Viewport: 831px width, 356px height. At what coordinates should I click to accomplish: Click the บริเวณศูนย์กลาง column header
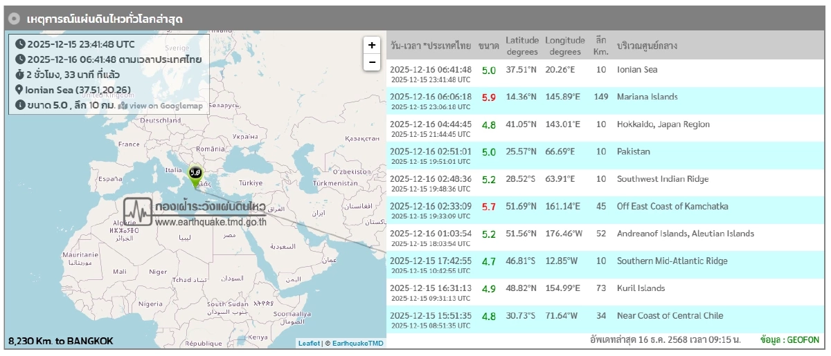click(647, 46)
